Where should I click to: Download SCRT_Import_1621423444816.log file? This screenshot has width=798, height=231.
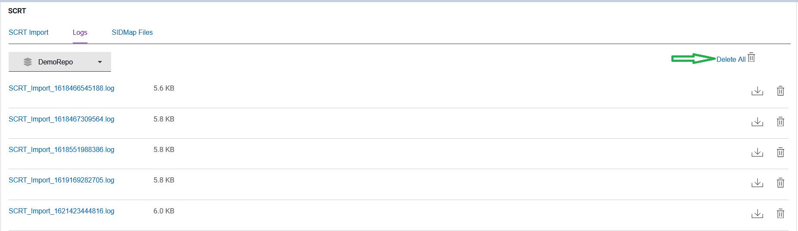tap(757, 214)
